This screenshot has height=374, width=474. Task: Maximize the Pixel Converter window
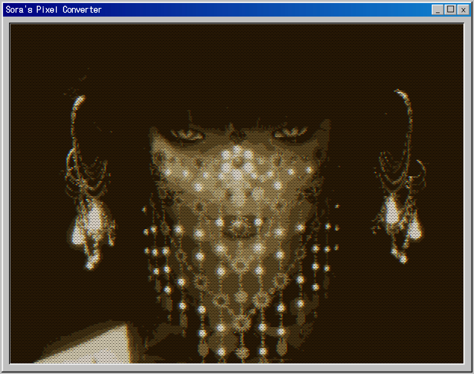(450, 10)
